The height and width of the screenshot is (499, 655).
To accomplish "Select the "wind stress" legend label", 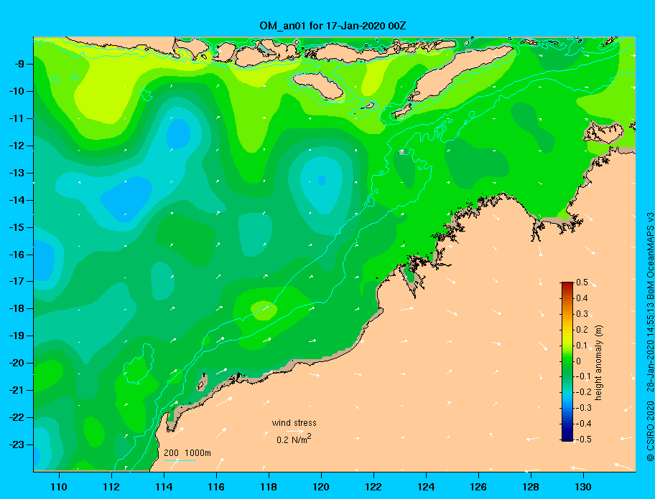I will pyautogui.click(x=294, y=423).
